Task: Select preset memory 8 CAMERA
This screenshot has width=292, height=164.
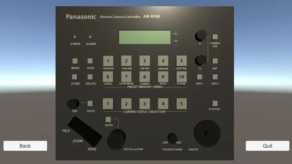Action: click(145, 77)
